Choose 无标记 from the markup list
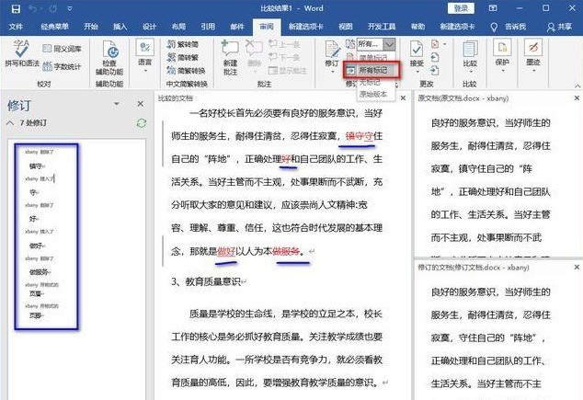The image size is (583, 400). coord(370,82)
